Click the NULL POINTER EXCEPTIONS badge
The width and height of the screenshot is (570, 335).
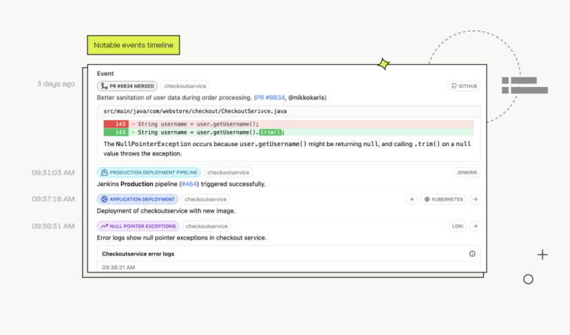[138, 226]
